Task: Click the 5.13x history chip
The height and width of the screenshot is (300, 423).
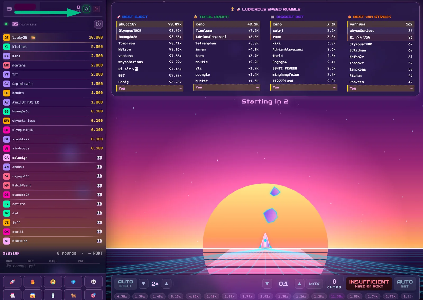Action: pyautogui.click(x=176, y=296)
